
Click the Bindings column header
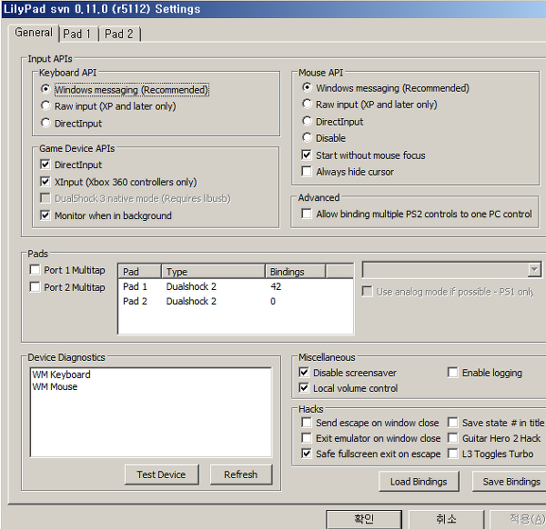(295, 271)
